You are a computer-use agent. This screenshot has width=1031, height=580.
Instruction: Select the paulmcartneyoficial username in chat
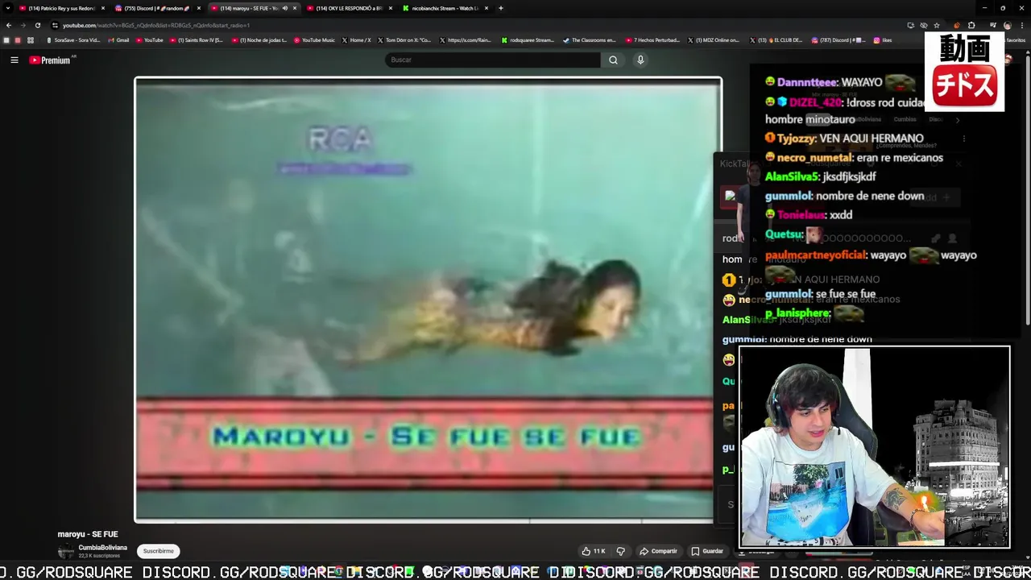click(816, 255)
